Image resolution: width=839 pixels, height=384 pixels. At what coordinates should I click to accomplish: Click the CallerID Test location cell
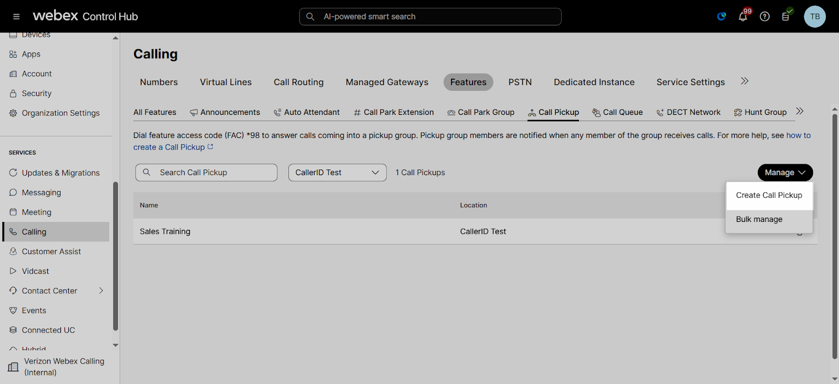point(483,231)
